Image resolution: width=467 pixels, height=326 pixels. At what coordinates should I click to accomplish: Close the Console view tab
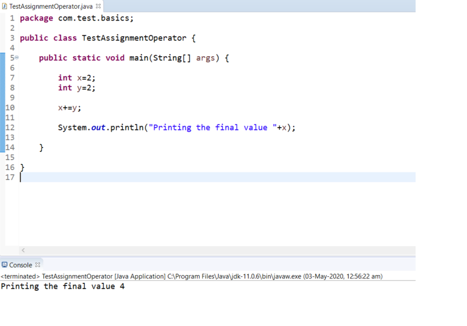click(38, 265)
